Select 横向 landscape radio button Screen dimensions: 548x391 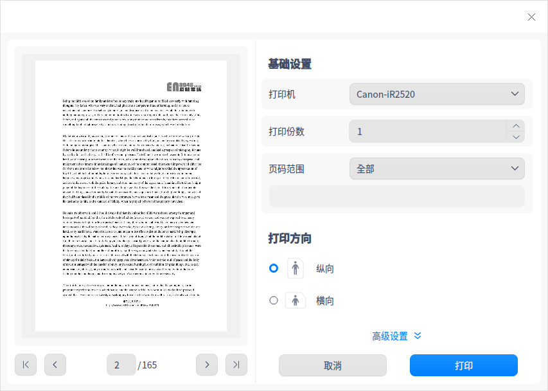pos(274,300)
